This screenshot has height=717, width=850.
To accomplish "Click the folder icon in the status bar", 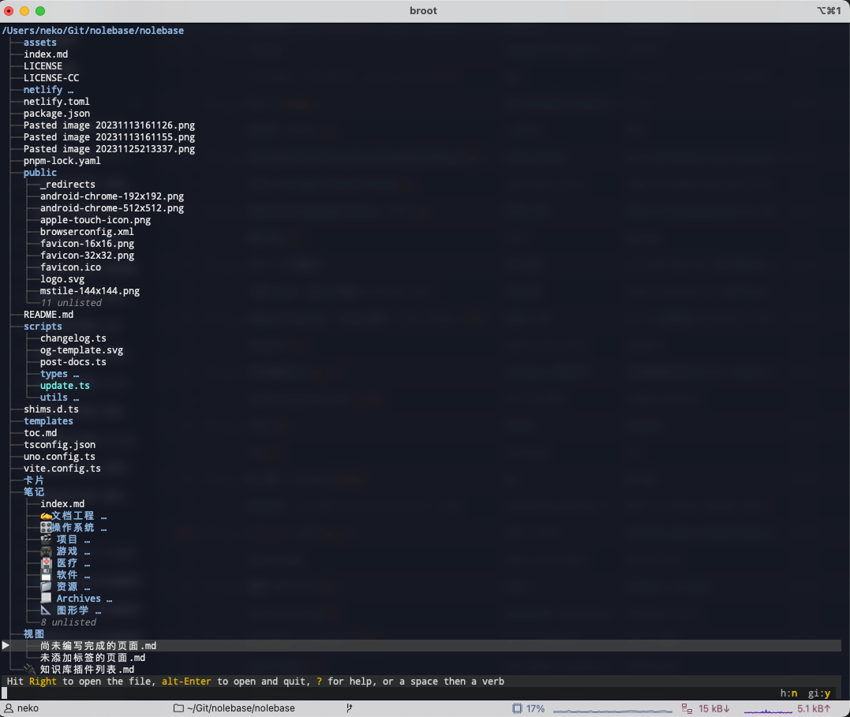I will pos(178,708).
